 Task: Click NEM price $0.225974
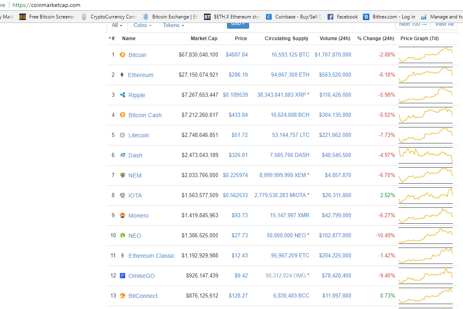[235, 175]
